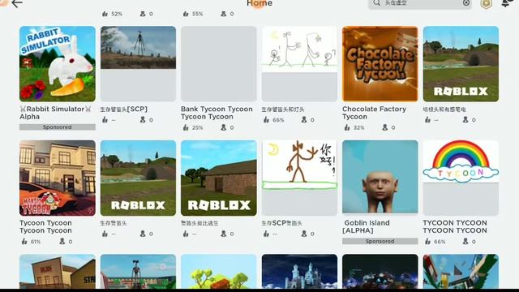Click thumbs-up icon beside the 32% rating
This screenshot has width=519, height=292.
(x=347, y=127)
